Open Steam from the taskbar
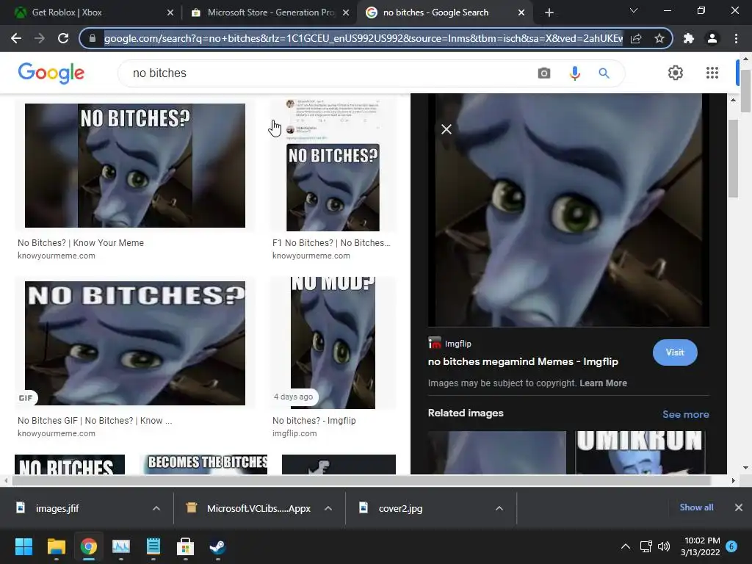Viewport: 752px width, 564px height. pyautogui.click(x=217, y=546)
